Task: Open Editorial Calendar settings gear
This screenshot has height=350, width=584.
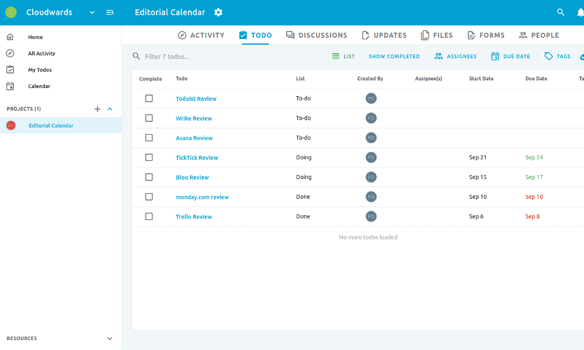Action: (218, 12)
